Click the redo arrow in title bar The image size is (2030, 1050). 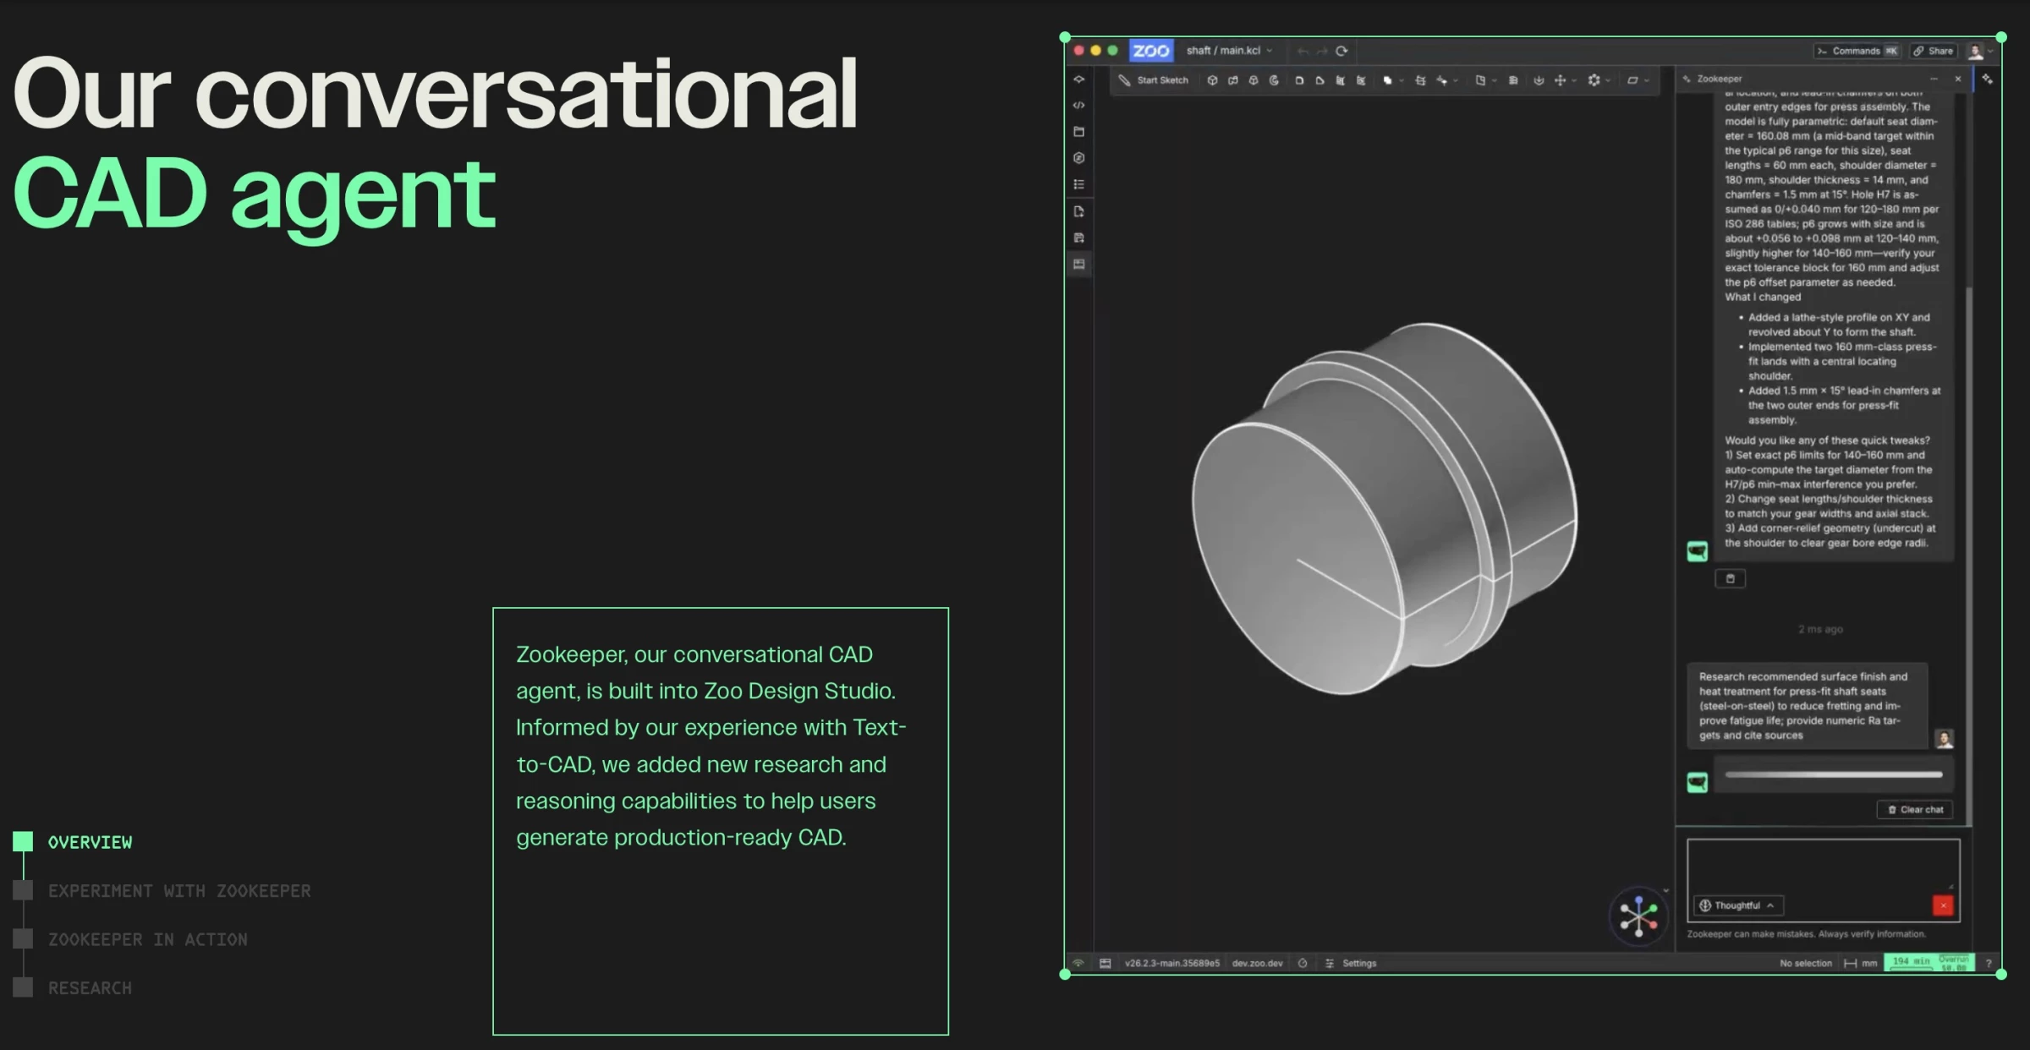[1322, 52]
